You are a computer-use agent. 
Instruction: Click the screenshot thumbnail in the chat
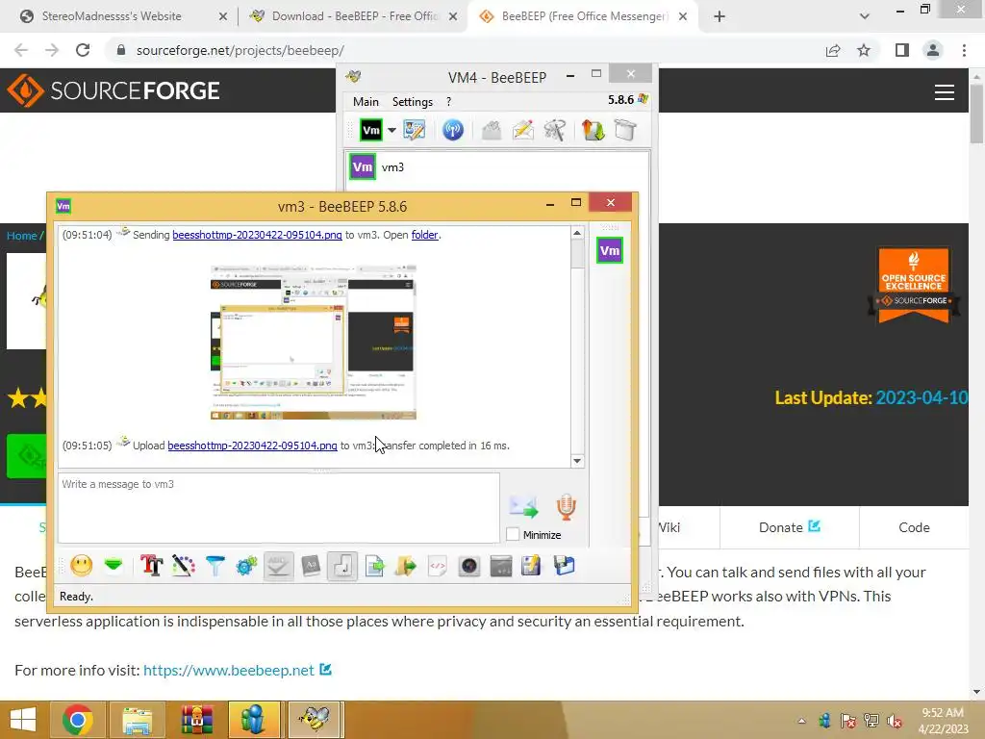313,343
